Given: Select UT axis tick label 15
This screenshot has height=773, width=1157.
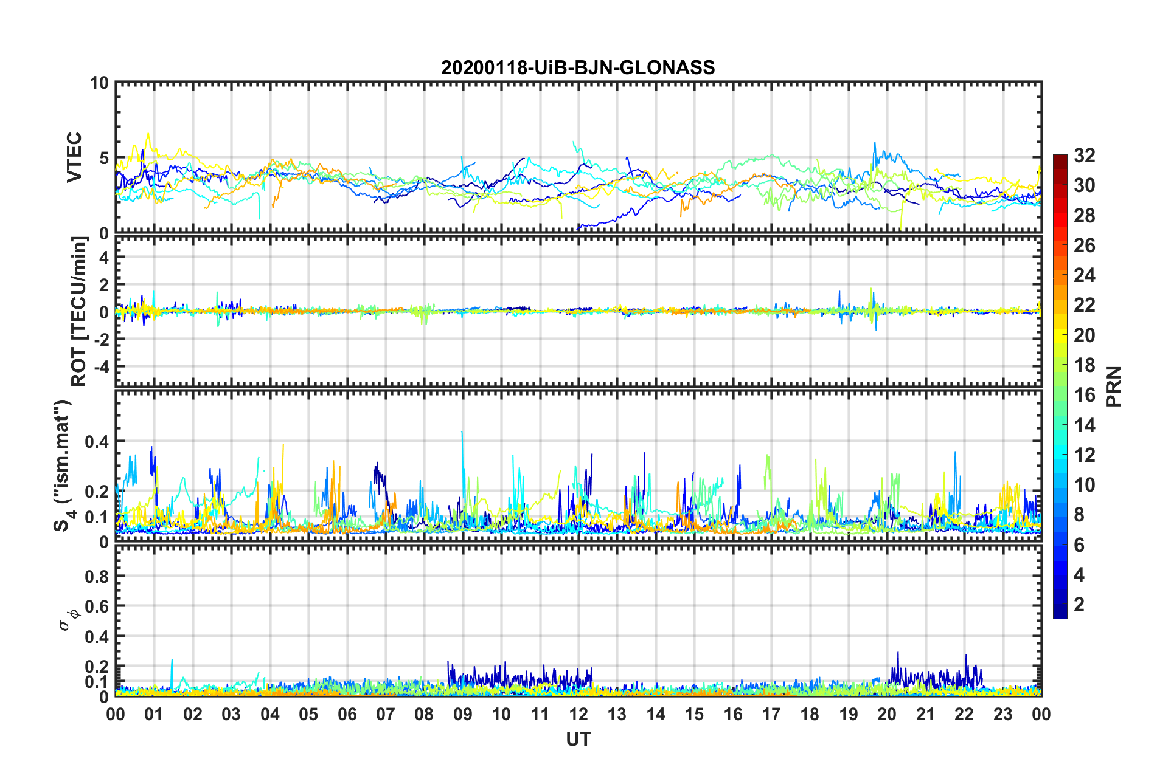Looking at the screenshot, I should coord(694,714).
